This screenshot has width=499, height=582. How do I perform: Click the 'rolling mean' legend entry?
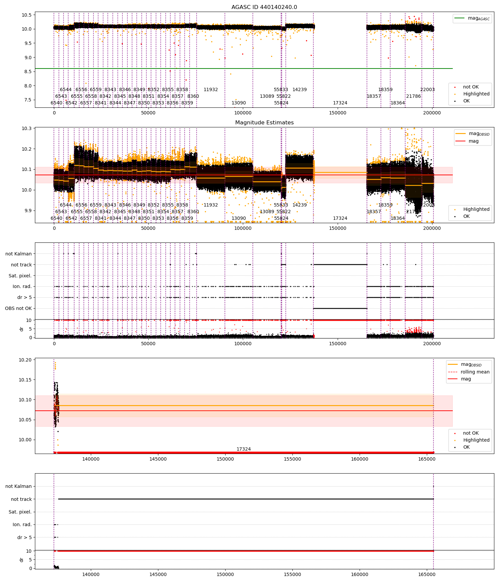[x=469, y=372]
